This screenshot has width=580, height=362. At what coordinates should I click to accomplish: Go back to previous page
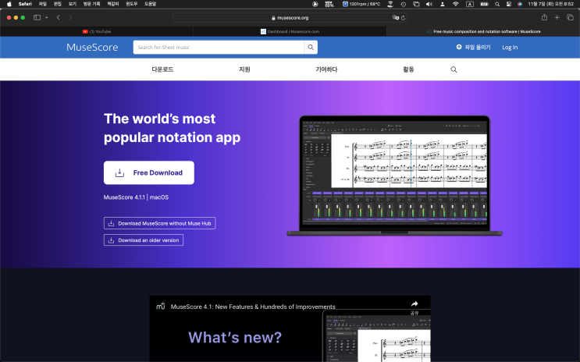click(58, 17)
